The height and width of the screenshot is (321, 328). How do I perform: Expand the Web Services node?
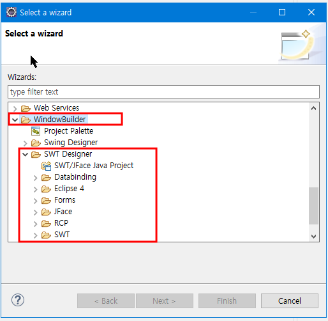(x=15, y=109)
